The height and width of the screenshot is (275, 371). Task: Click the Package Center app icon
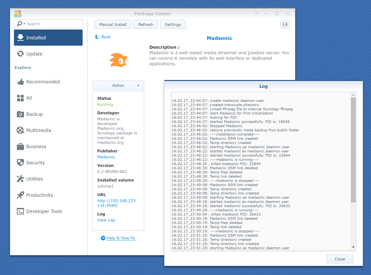(18, 14)
